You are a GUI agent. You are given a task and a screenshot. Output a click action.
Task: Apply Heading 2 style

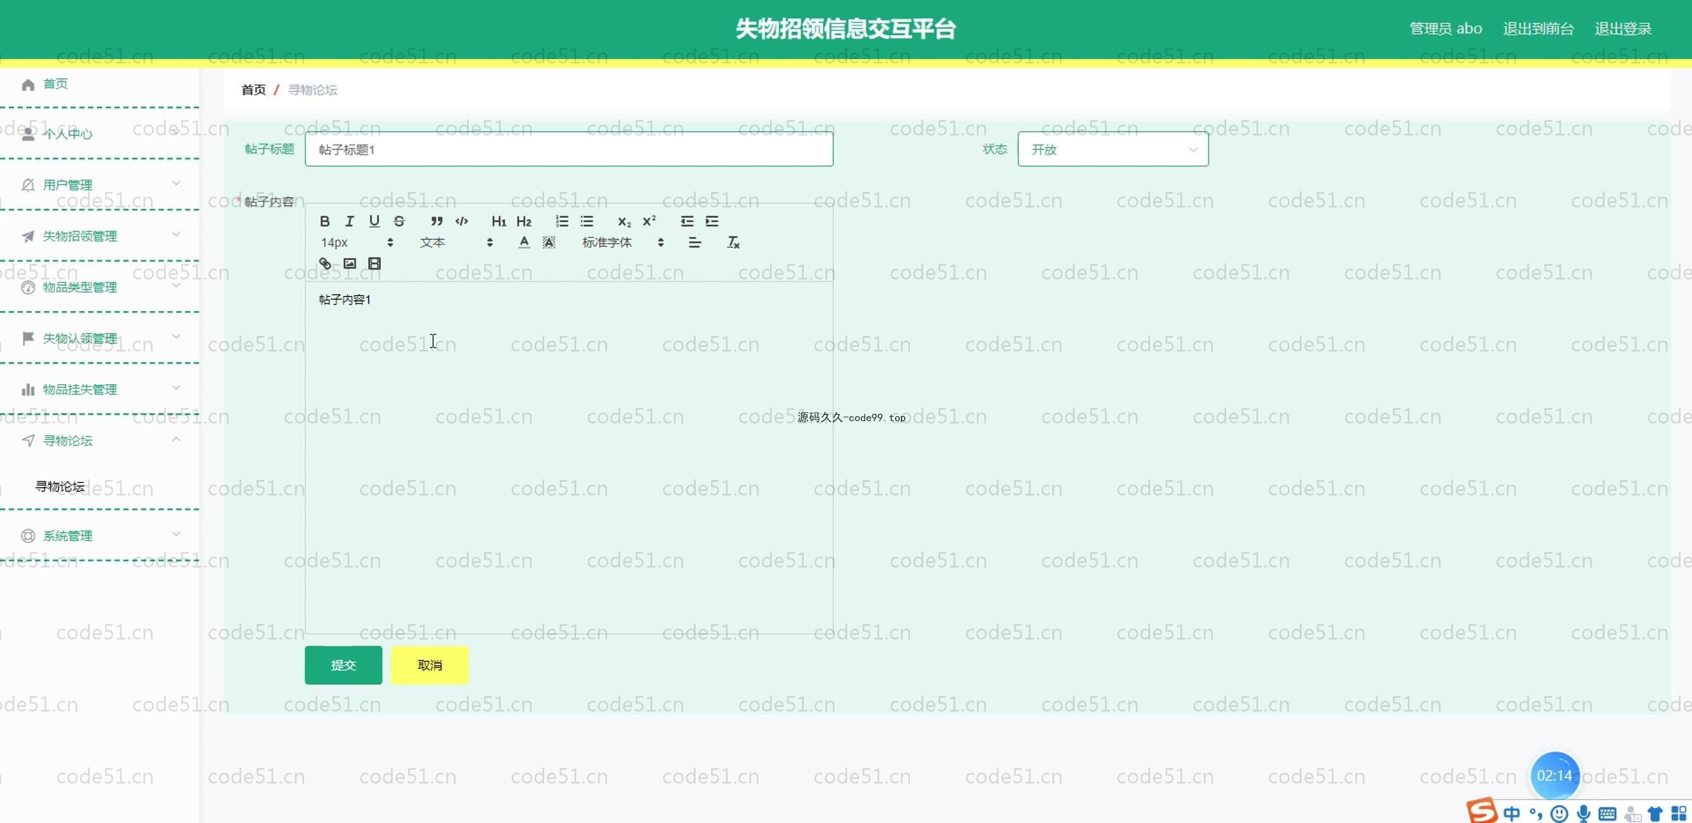(x=524, y=221)
